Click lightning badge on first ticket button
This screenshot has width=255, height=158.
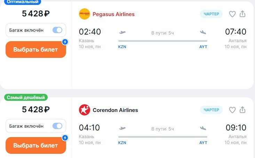click(x=65, y=42)
